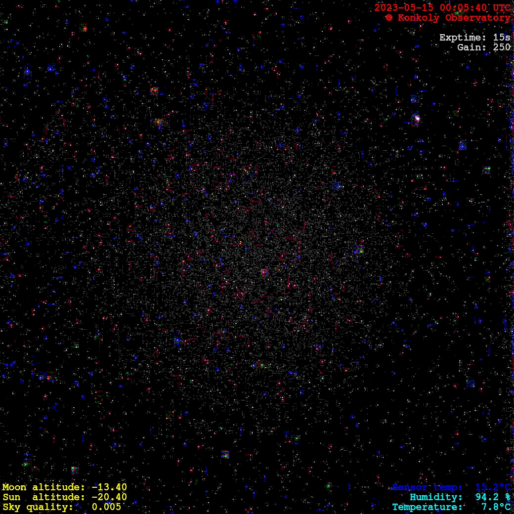Click the Sky quality value 0.005

(x=106, y=507)
